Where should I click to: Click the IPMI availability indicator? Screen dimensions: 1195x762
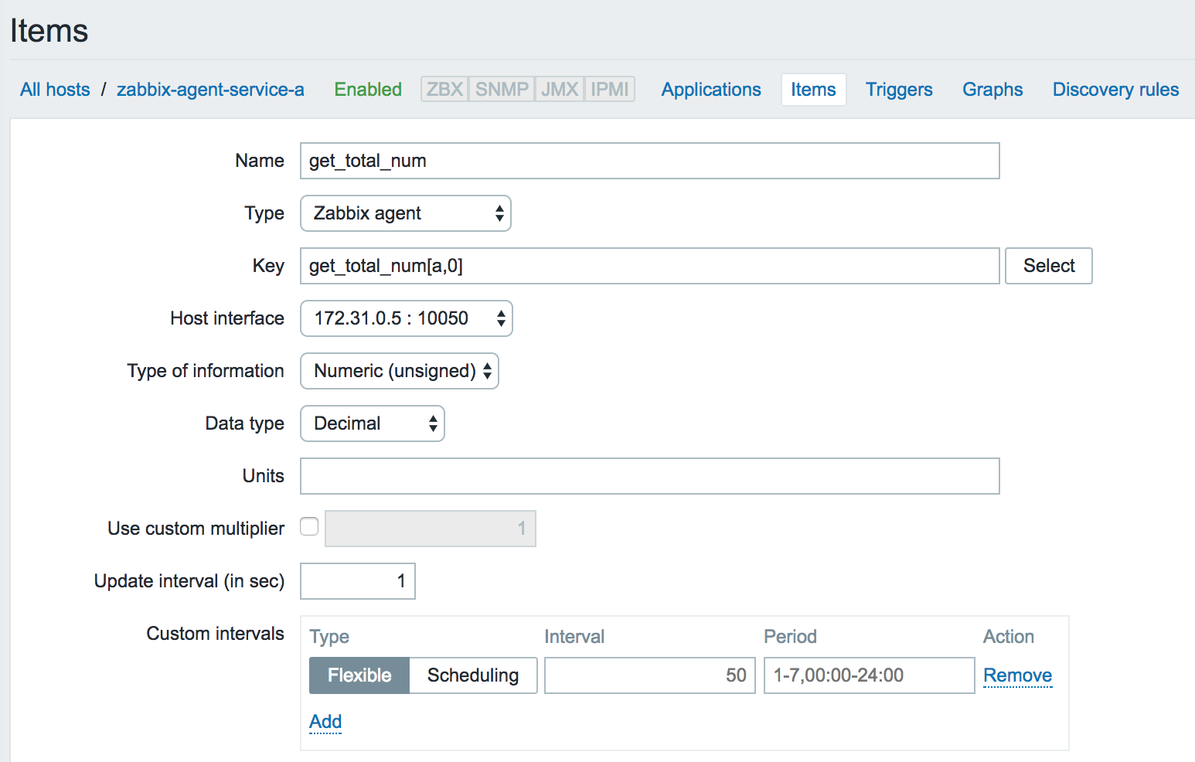pyautogui.click(x=610, y=90)
